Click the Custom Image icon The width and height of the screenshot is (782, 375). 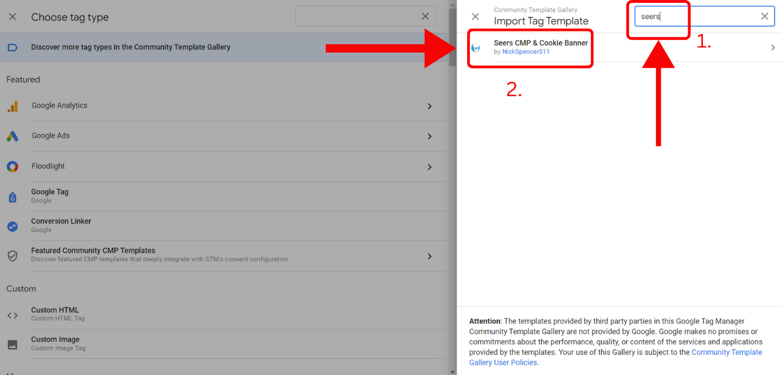click(13, 345)
